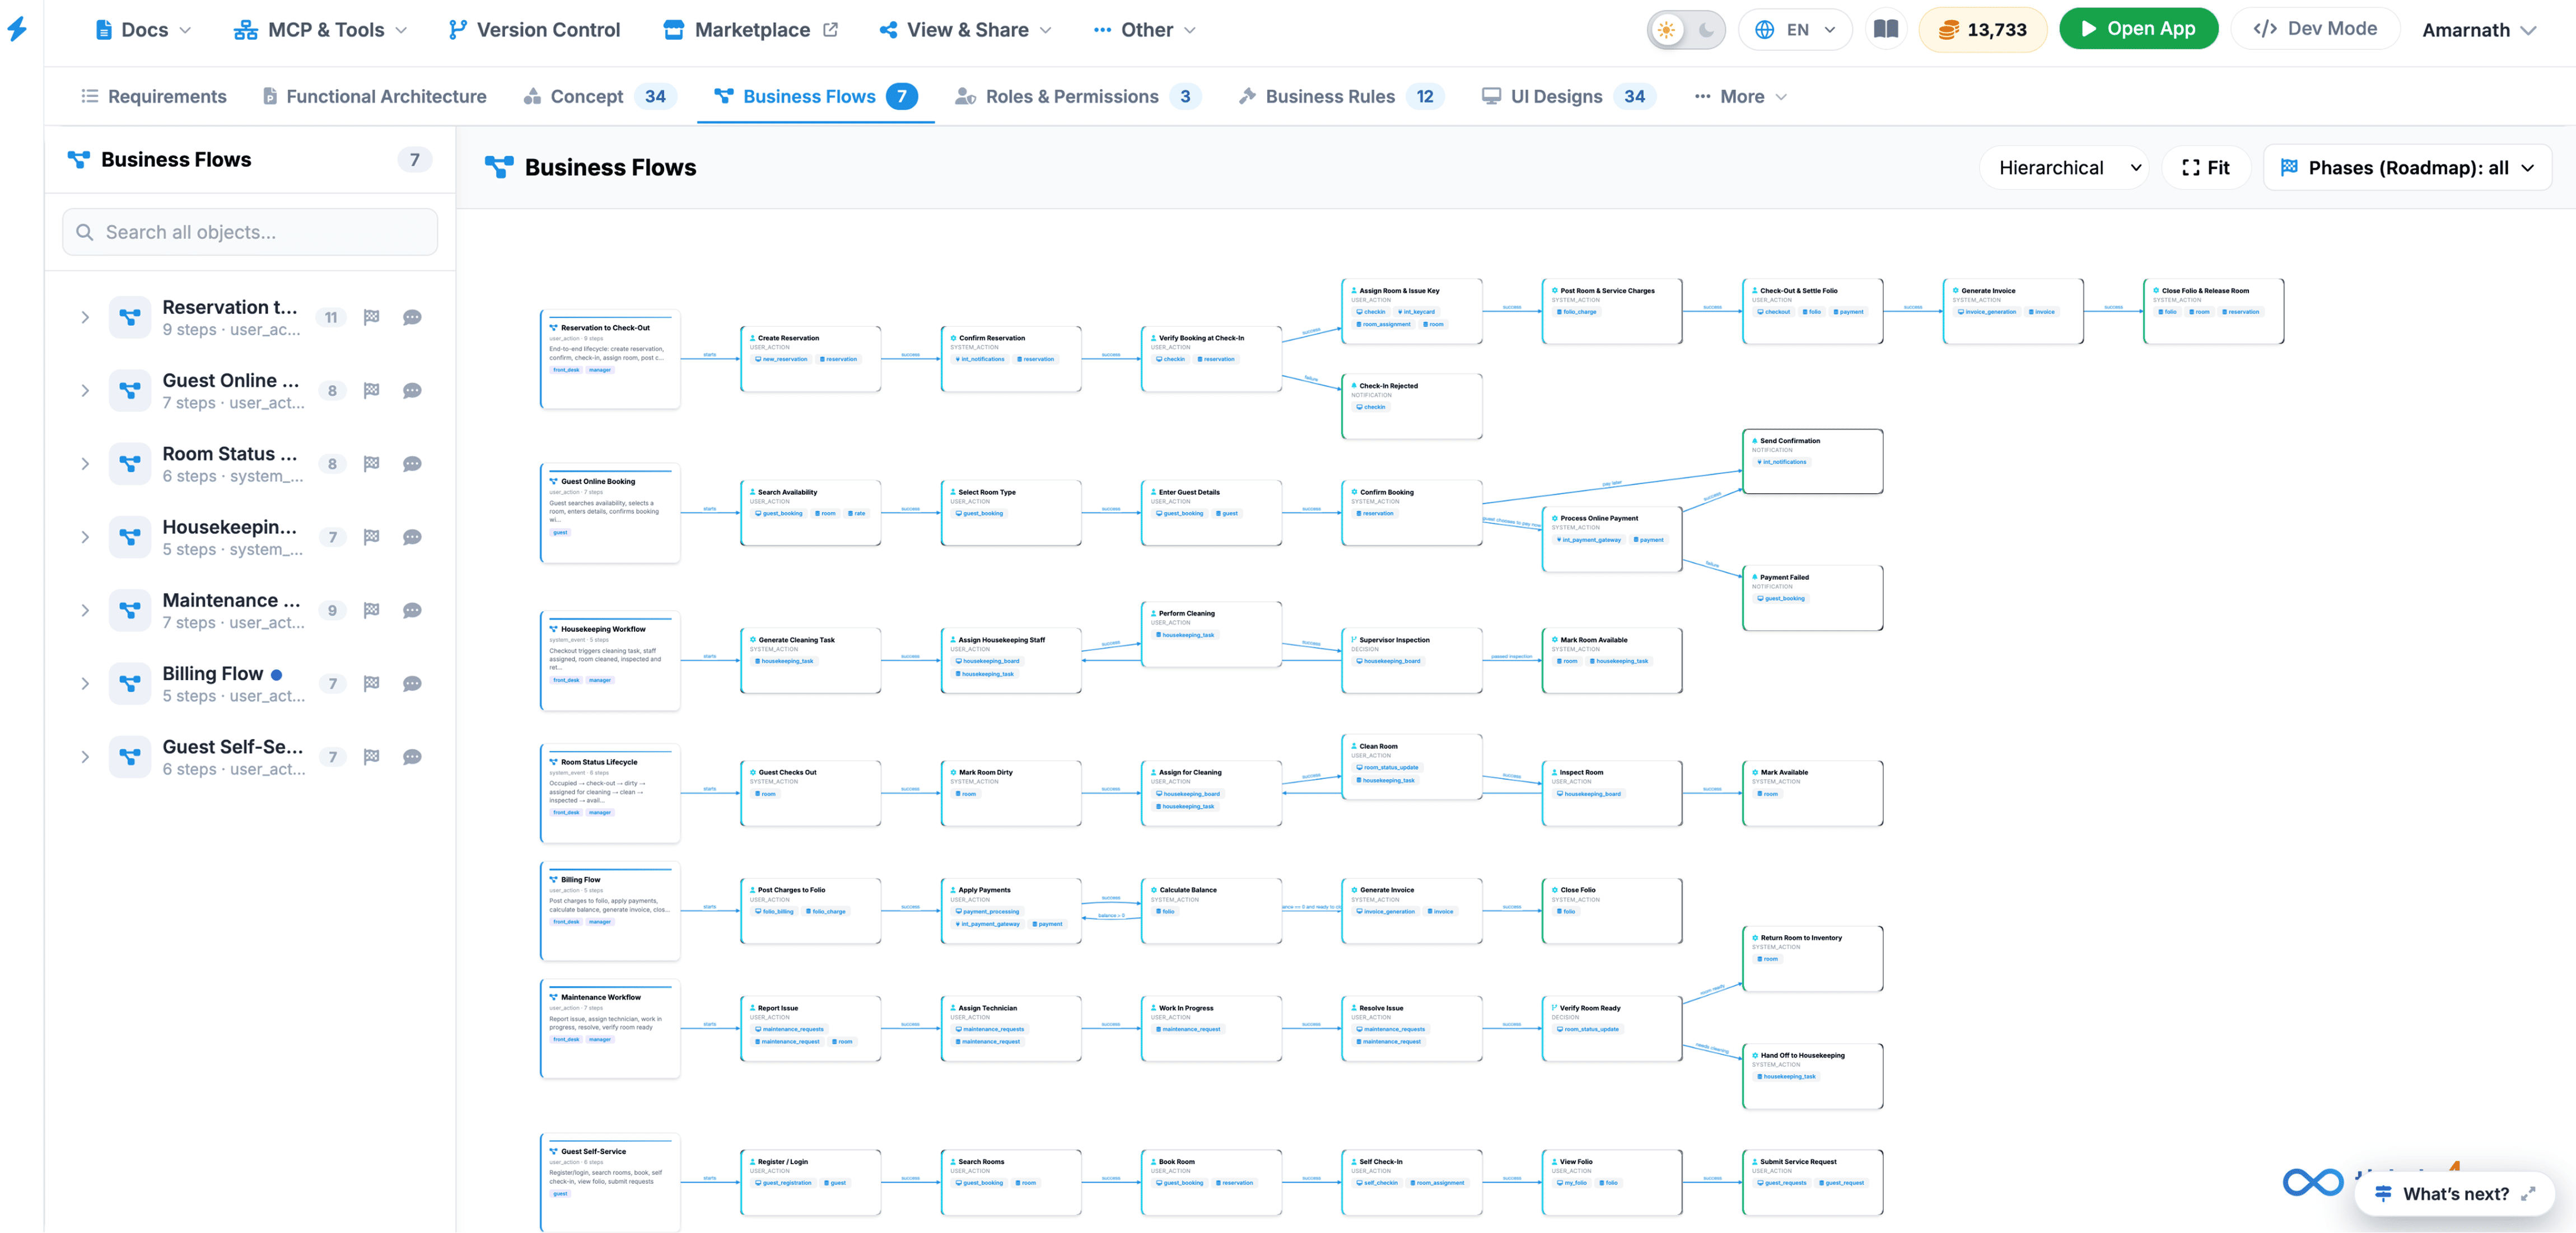Click flag icon on Housekeeping row
The height and width of the screenshot is (1233, 2576).
coord(372,537)
